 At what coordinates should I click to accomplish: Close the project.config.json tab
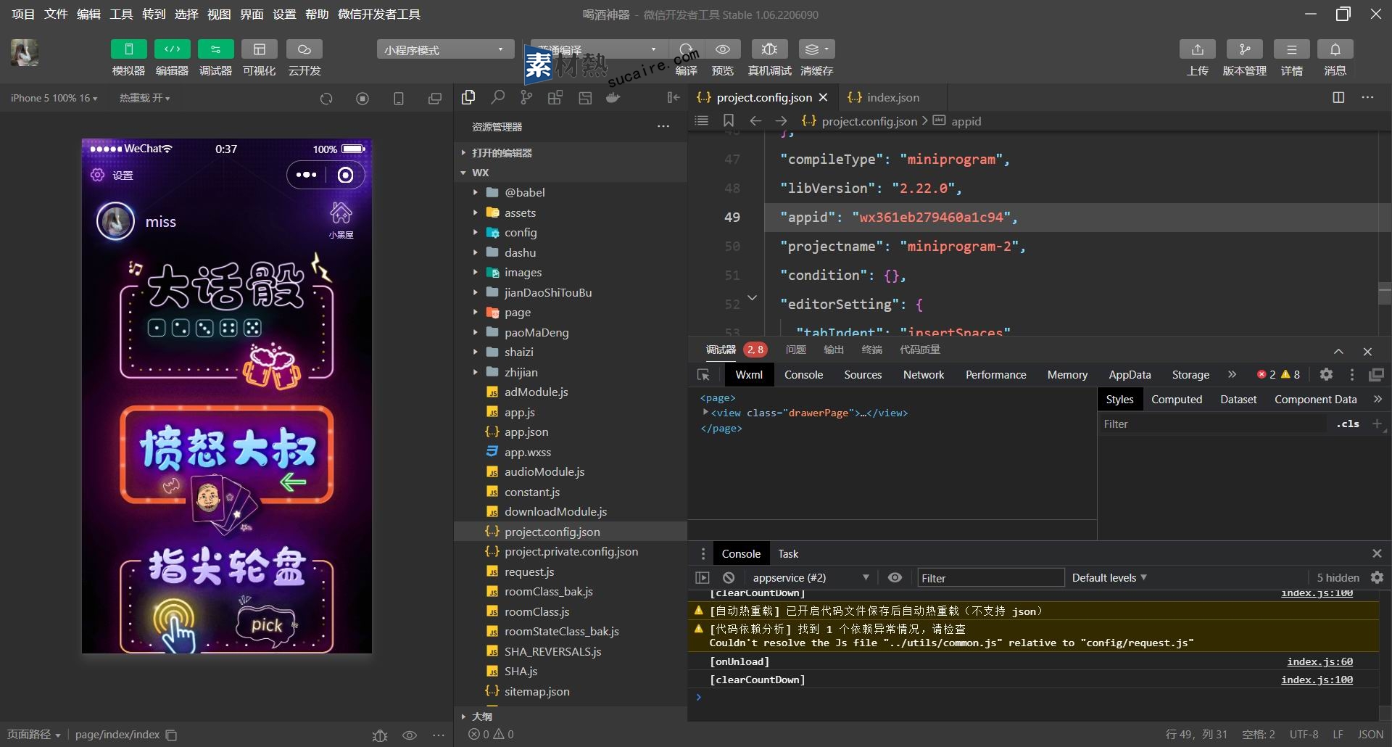coord(824,97)
